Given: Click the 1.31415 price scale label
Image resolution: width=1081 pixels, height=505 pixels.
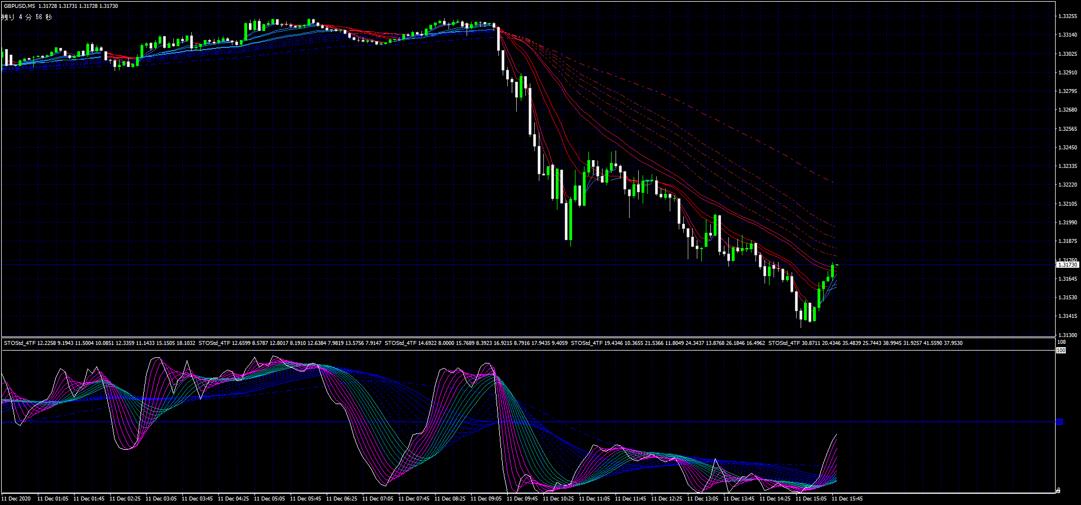Looking at the screenshot, I should pos(1067,316).
